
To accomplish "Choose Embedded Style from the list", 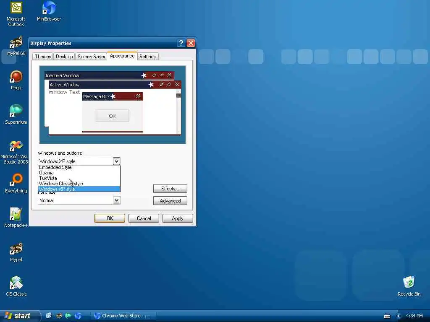I will pyautogui.click(x=79, y=167).
